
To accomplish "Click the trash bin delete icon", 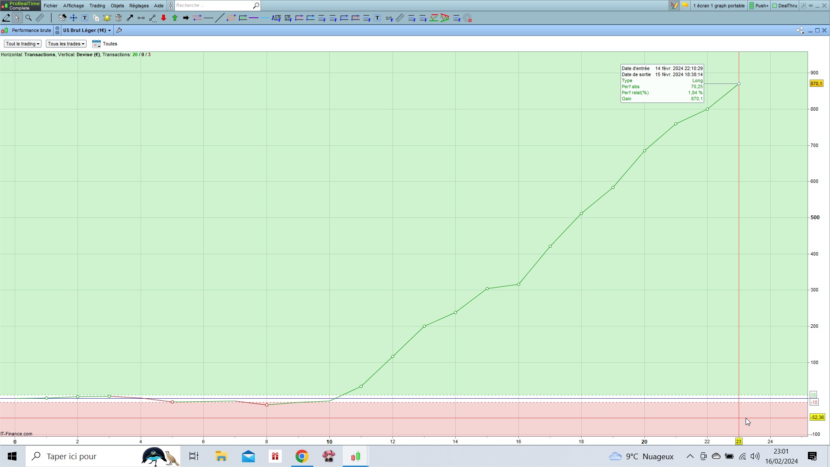I will [x=119, y=18].
